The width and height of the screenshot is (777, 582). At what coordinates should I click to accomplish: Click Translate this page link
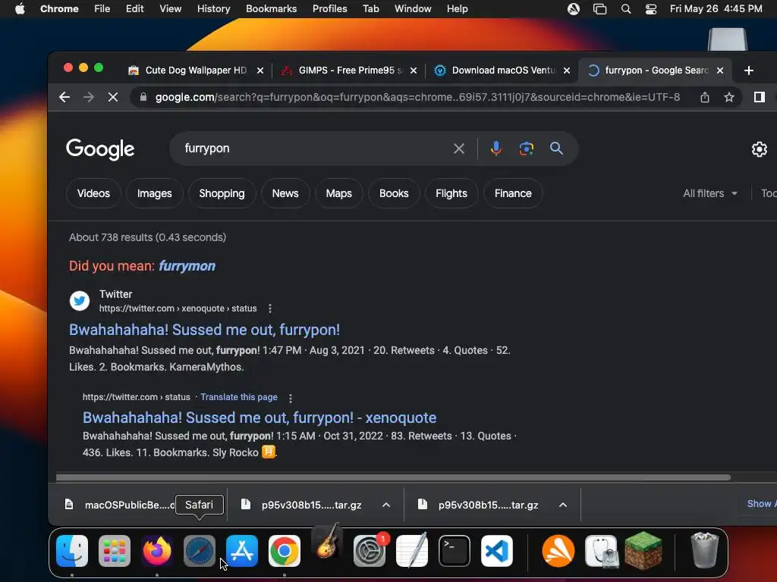[239, 397]
